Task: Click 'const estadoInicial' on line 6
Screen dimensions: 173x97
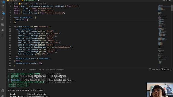Action: click(23, 18)
